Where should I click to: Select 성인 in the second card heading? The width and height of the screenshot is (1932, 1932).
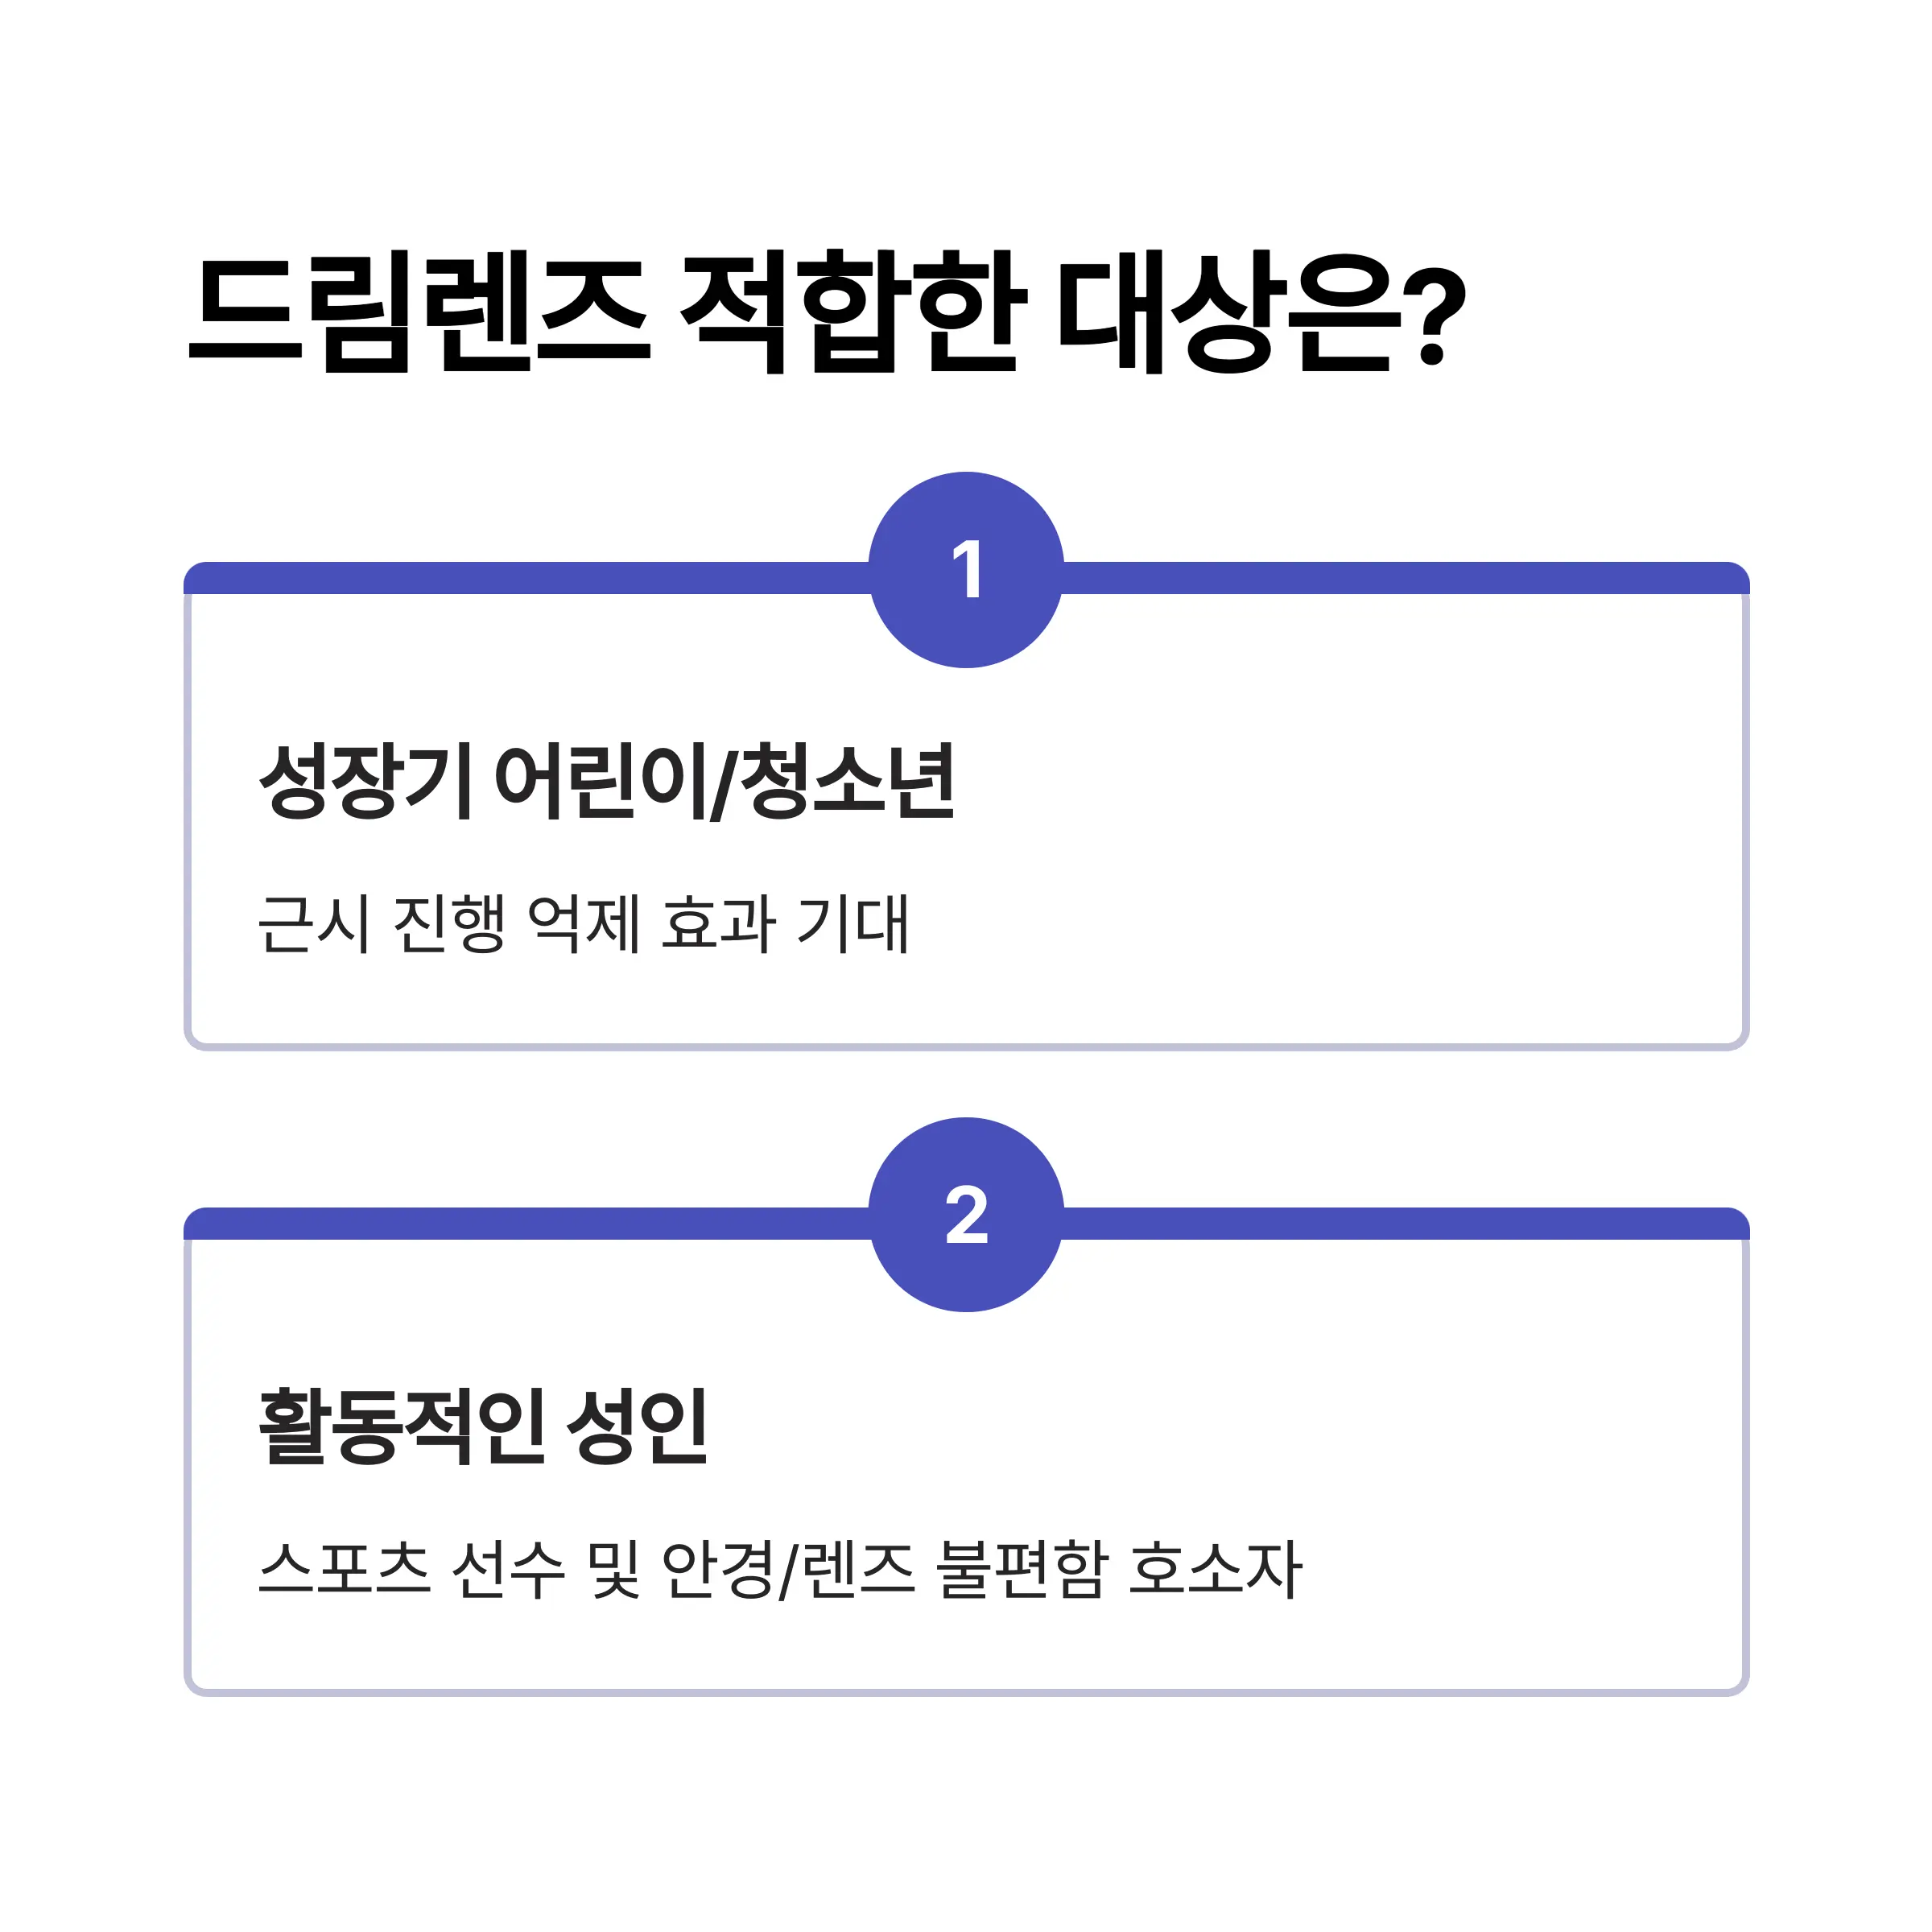click(637, 1426)
